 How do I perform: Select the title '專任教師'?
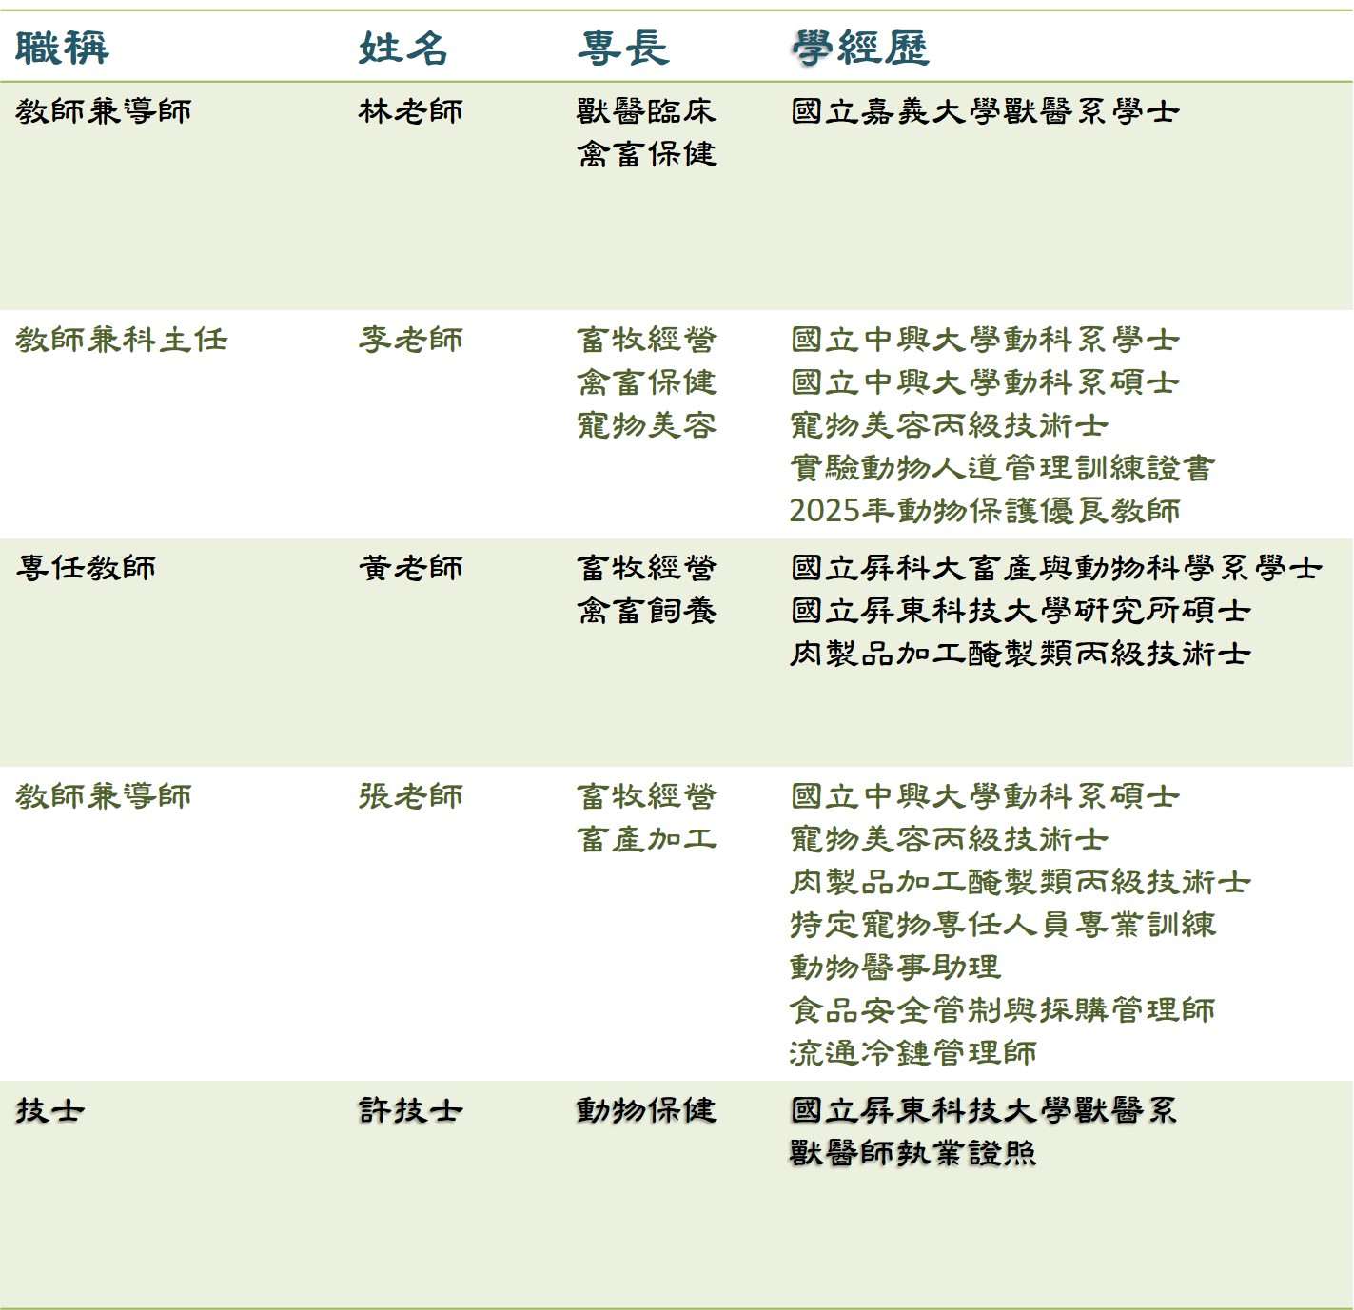point(86,568)
